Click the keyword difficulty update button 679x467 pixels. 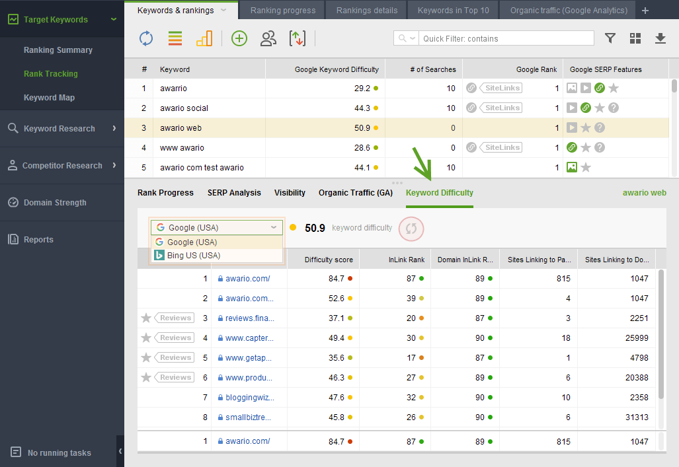[411, 229]
